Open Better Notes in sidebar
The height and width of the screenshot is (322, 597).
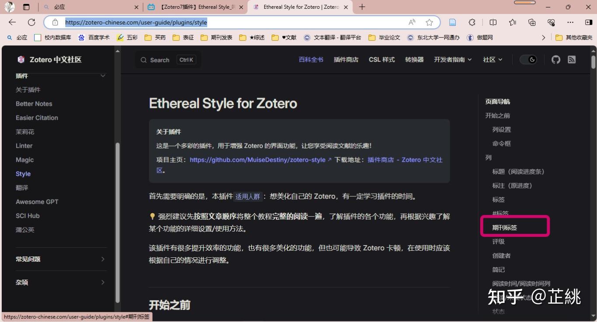tap(34, 104)
